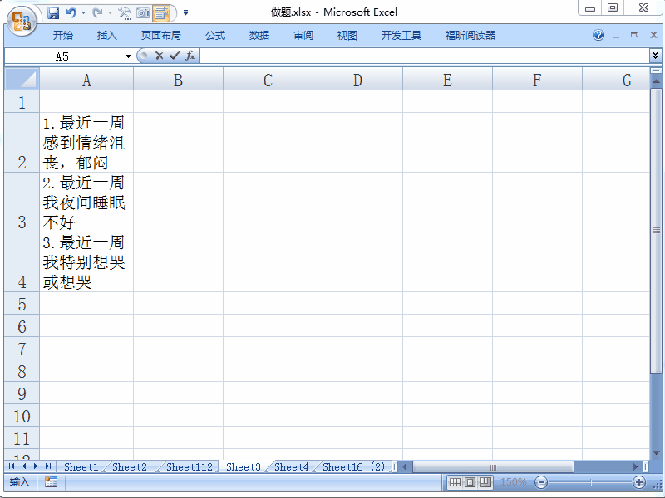Switch to the 页面布局 tab

(x=160, y=36)
